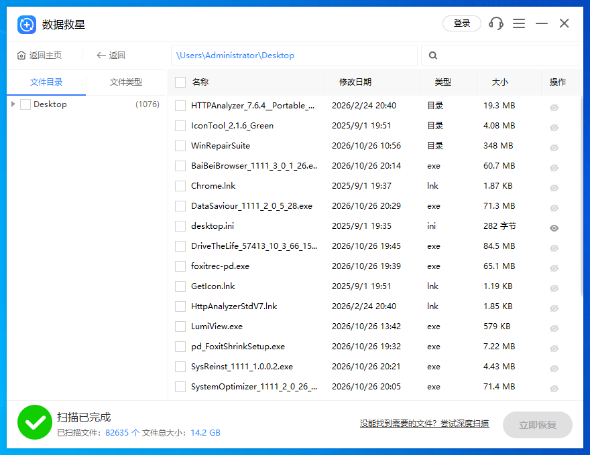Select DataSaviour_1111_2_0_5_28.exe checkbox
The height and width of the screenshot is (455, 590).
pos(180,205)
